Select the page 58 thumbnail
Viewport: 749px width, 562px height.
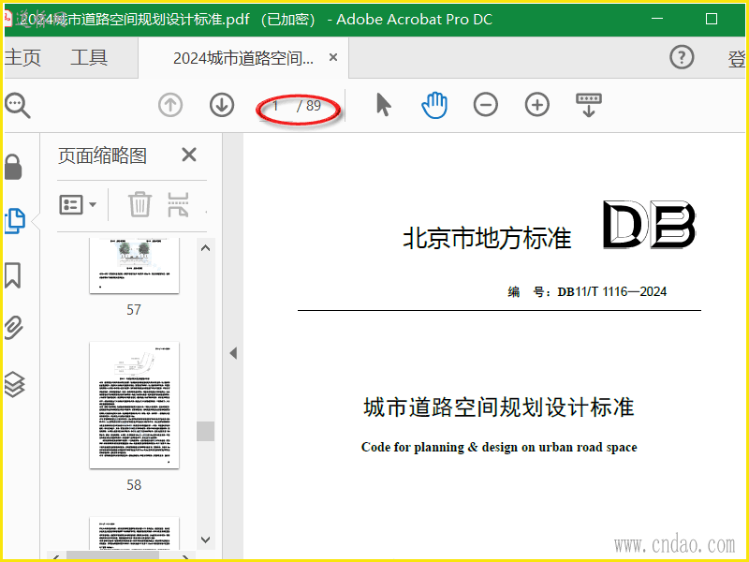[x=134, y=406]
